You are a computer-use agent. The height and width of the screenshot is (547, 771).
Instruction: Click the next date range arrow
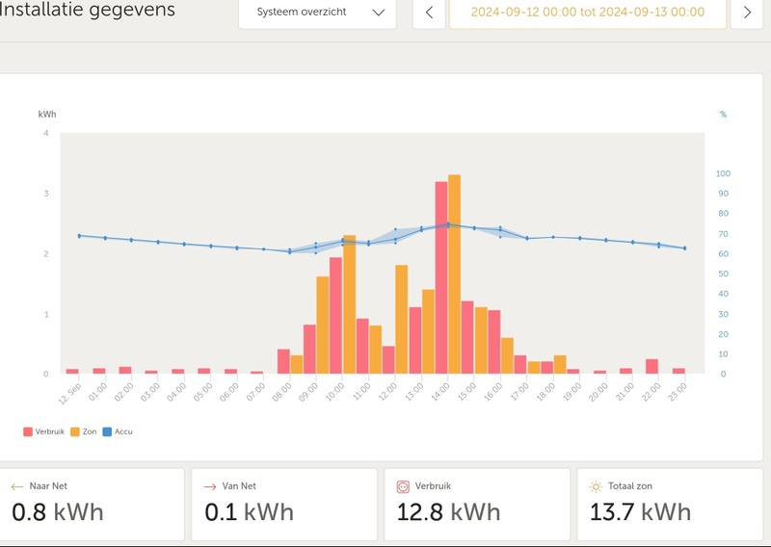[747, 13]
